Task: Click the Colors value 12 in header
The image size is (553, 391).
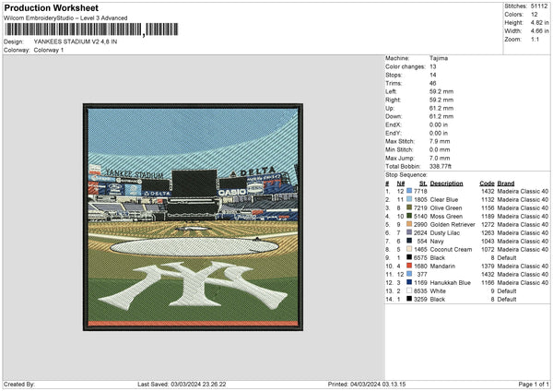Action: pos(535,15)
